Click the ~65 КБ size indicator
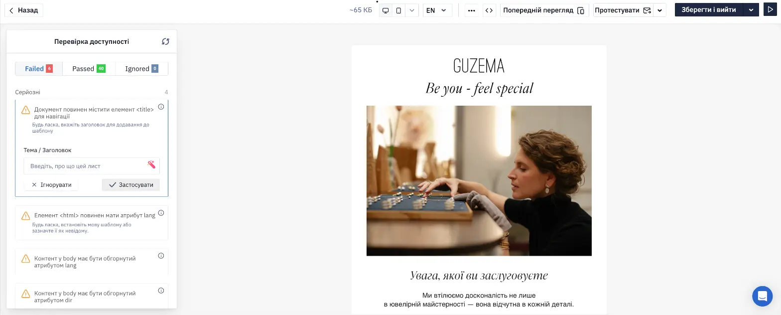781x315 pixels. (x=361, y=10)
